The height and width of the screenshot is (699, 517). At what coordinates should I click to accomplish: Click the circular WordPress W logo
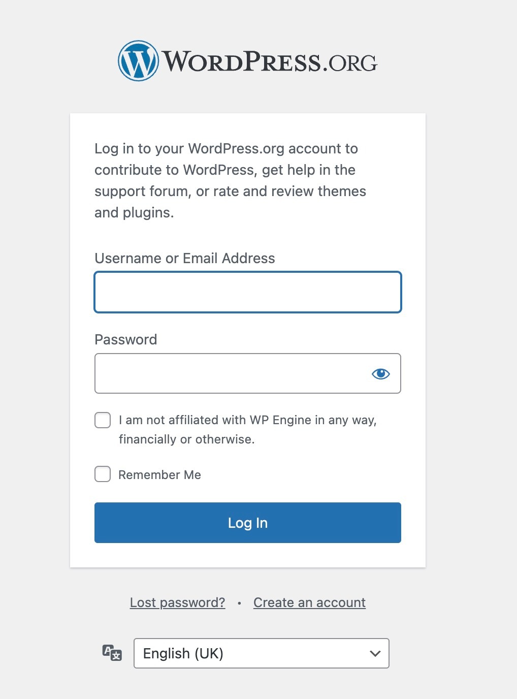pos(138,61)
